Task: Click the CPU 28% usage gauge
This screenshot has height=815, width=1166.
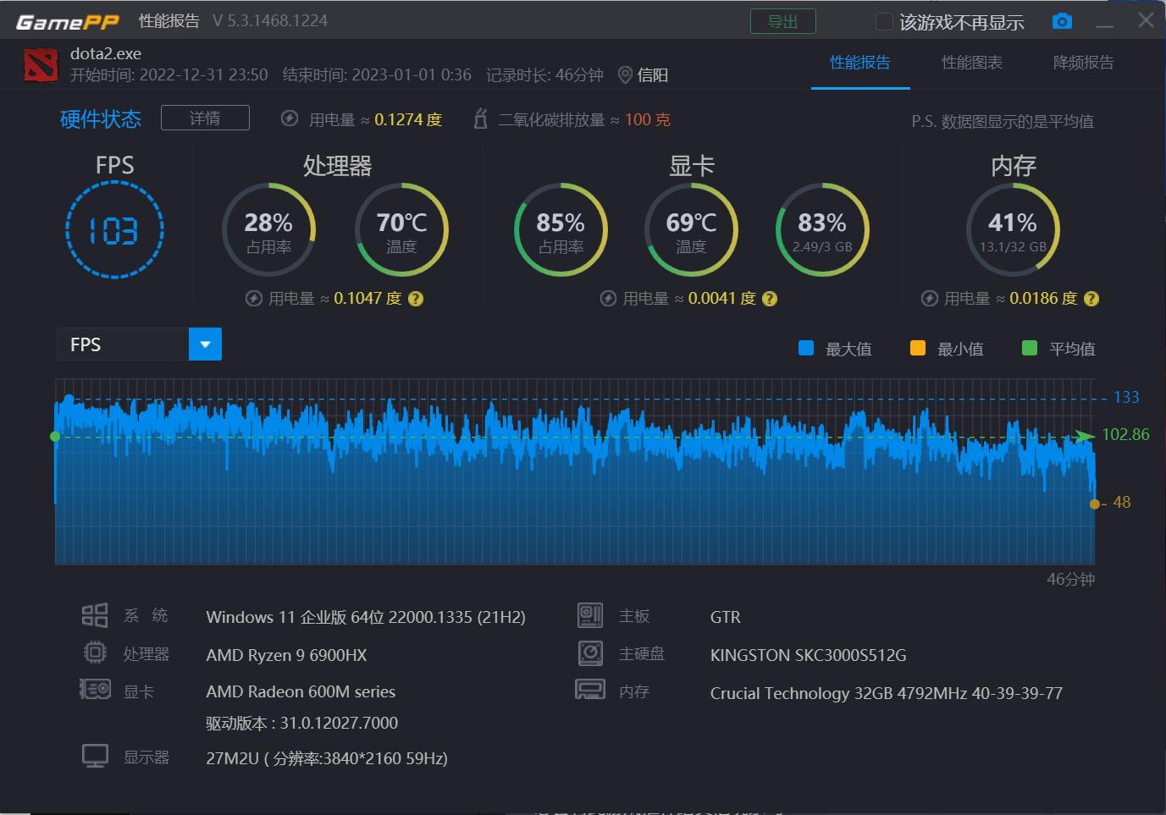Action: pyautogui.click(x=268, y=229)
